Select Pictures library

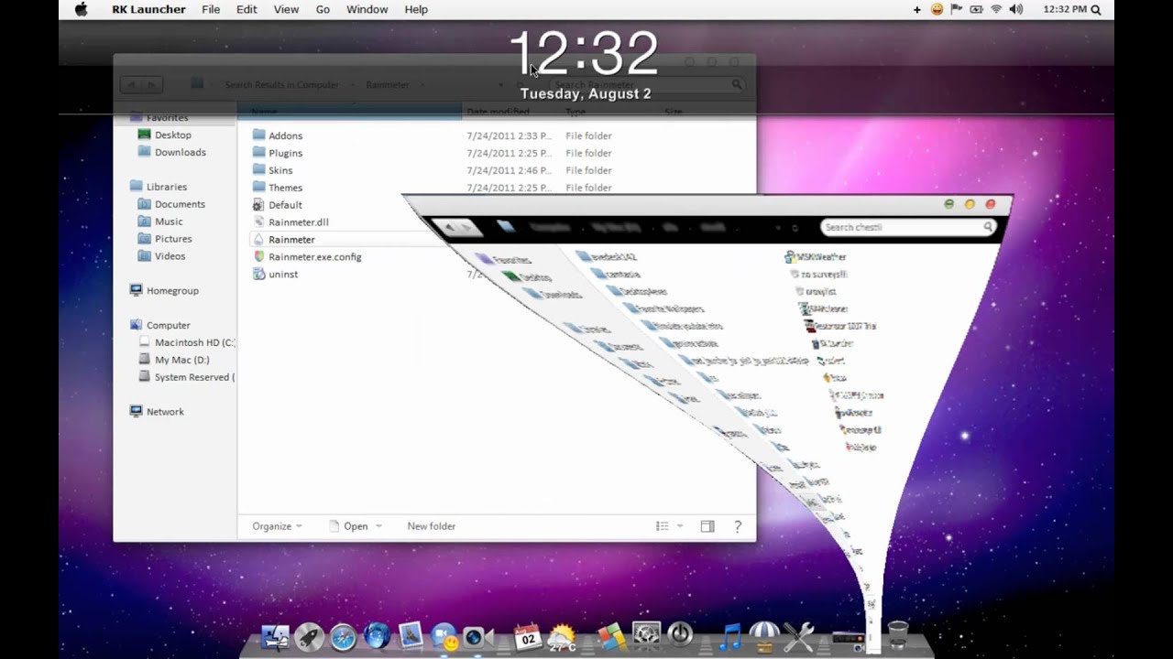[165, 239]
